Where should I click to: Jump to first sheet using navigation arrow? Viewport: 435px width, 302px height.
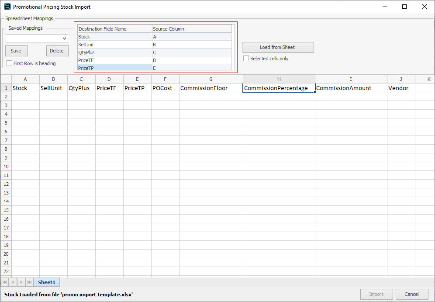5,282
